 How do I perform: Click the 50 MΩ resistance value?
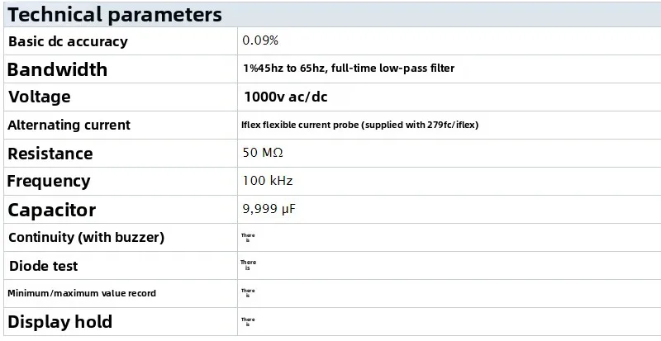264,153
